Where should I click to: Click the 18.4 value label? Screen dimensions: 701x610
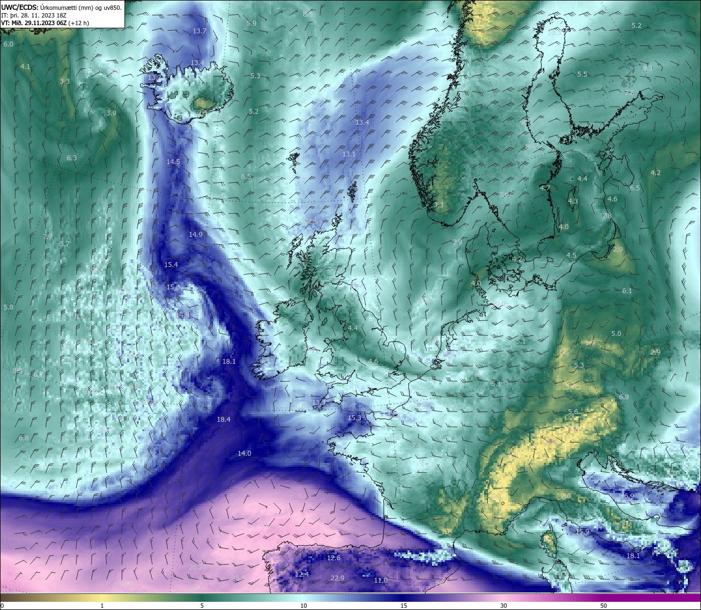click(x=223, y=419)
